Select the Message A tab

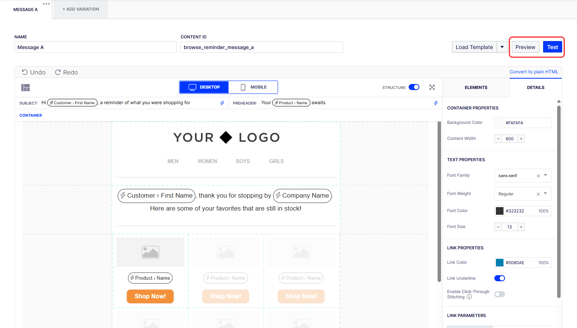[26, 10]
